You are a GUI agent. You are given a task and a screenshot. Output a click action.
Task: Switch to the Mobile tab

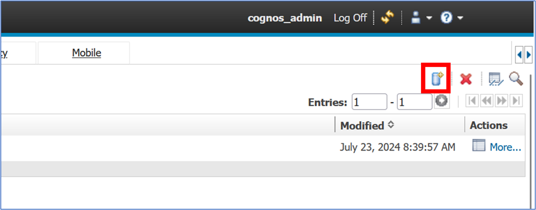click(86, 53)
